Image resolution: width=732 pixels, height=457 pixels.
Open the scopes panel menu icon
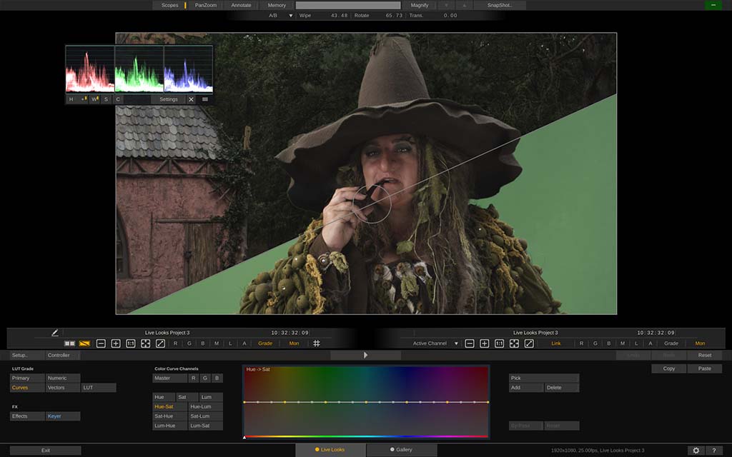coord(205,99)
